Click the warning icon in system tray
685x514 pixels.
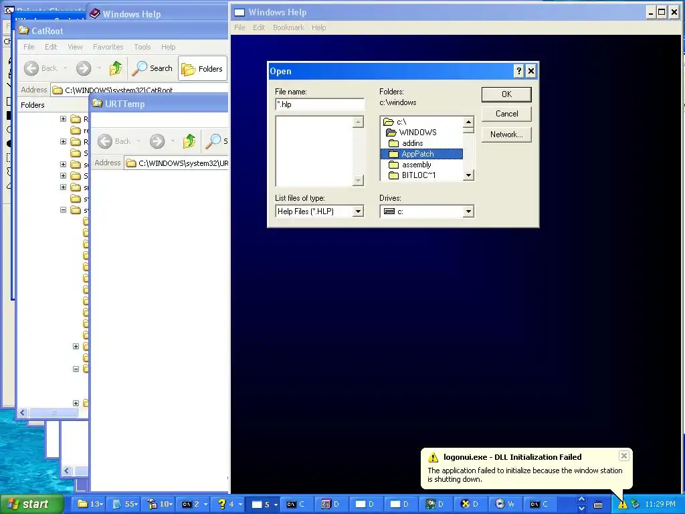click(622, 505)
